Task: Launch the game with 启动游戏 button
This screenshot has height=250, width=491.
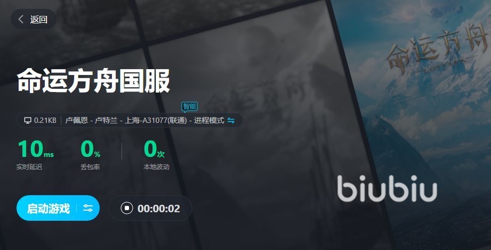Action: (48, 208)
